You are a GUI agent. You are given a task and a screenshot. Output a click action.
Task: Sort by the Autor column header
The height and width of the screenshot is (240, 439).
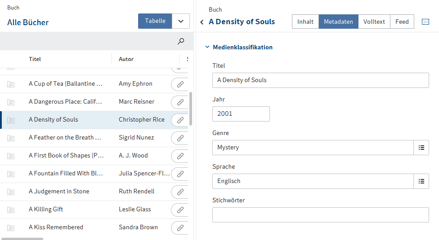click(126, 59)
